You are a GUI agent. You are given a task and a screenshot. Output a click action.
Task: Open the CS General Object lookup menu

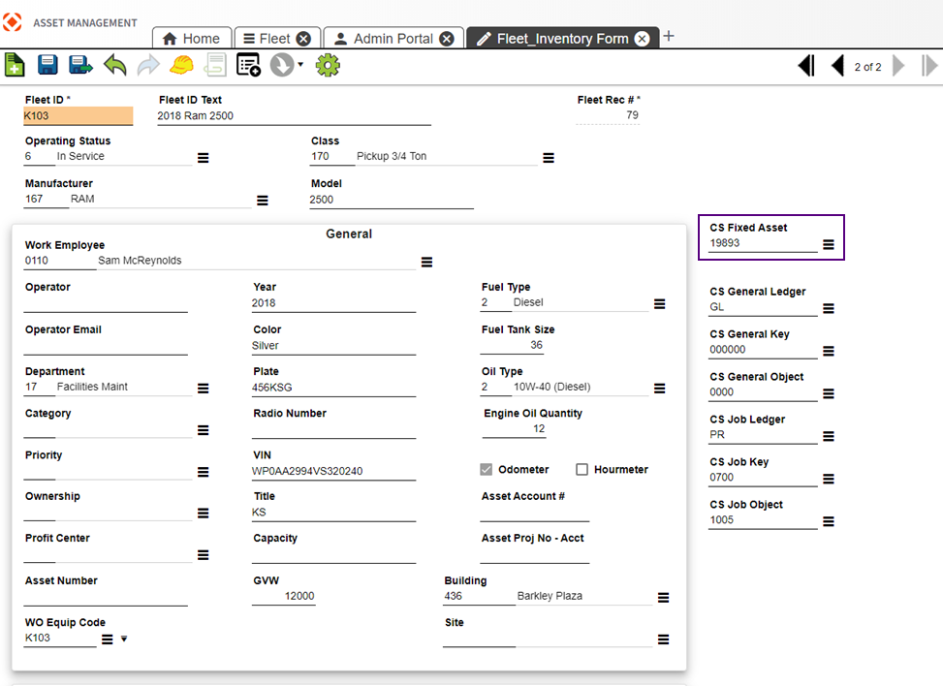[x=829, y=393]
